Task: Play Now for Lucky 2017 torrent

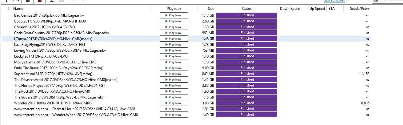Action: [174, 56]
